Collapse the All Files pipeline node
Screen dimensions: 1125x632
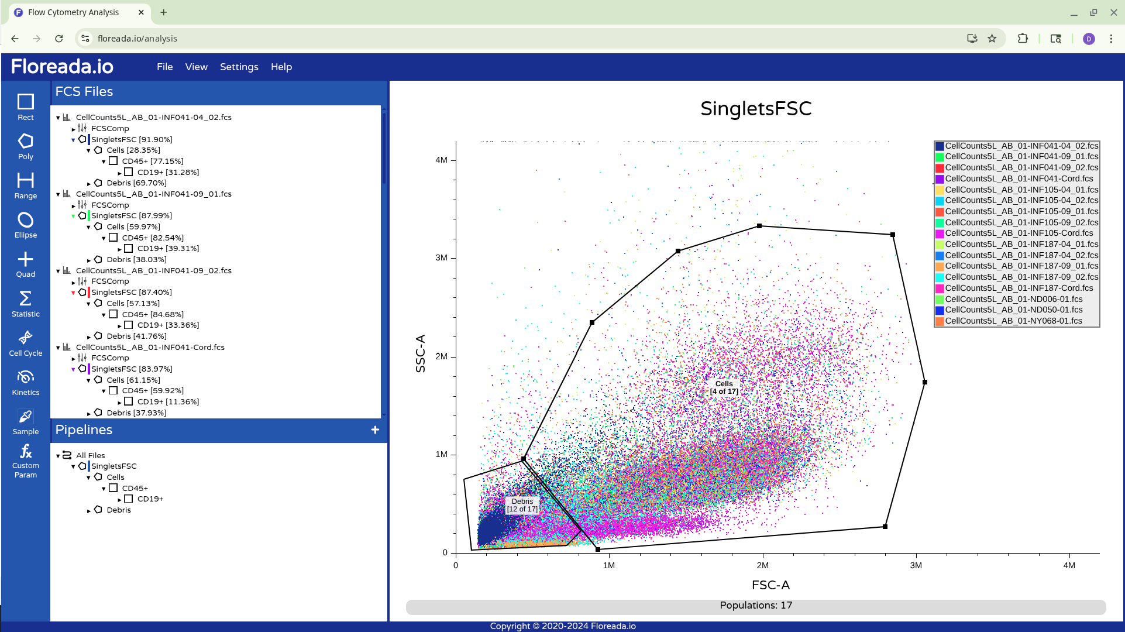click(x=58, y=456)
